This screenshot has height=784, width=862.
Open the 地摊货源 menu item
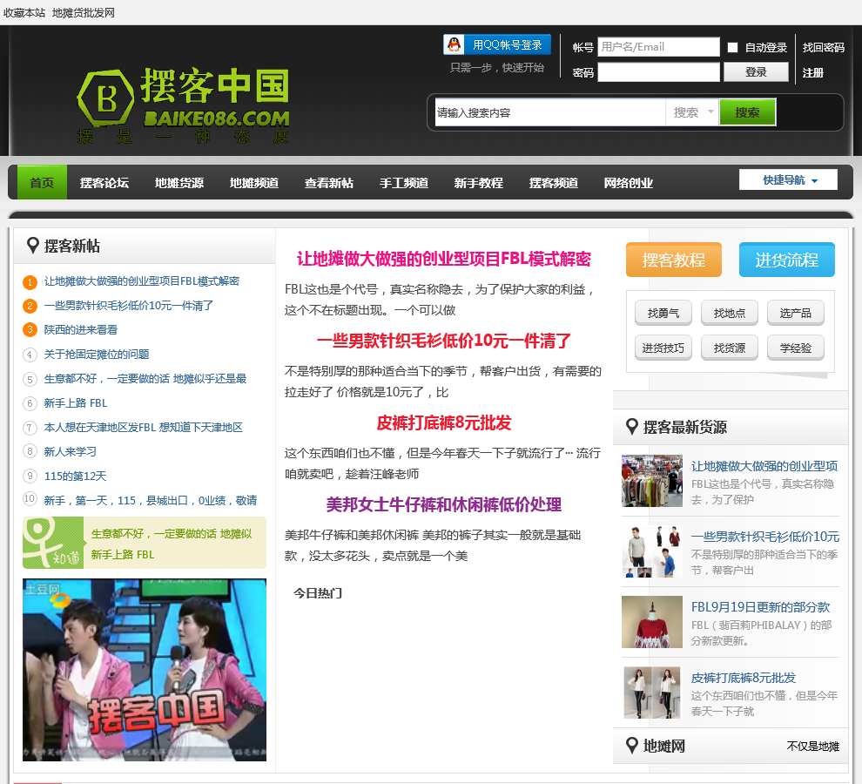179,183
